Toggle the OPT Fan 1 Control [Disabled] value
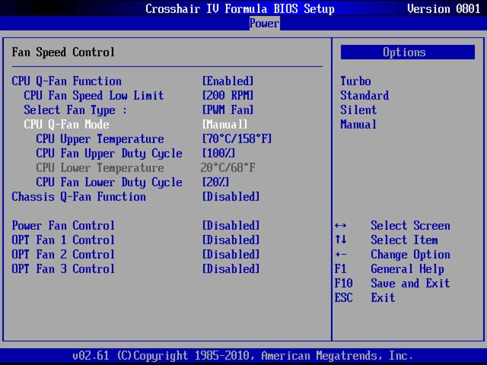 tap(231, 240)
